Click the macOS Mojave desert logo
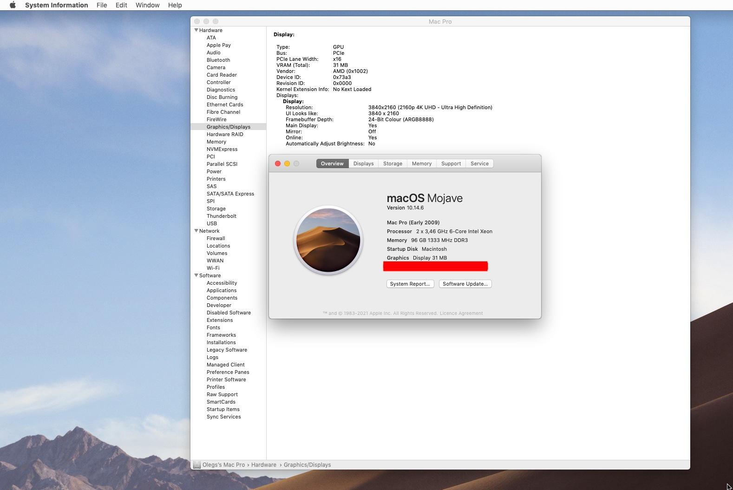 328,240
